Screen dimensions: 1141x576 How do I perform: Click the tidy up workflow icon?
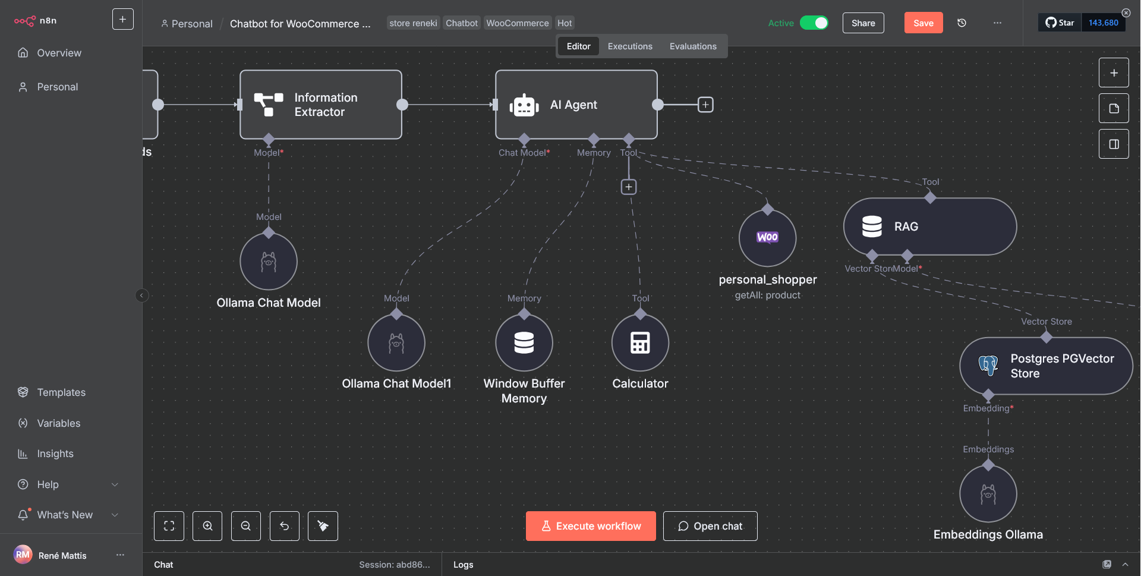tap(323, 526)
